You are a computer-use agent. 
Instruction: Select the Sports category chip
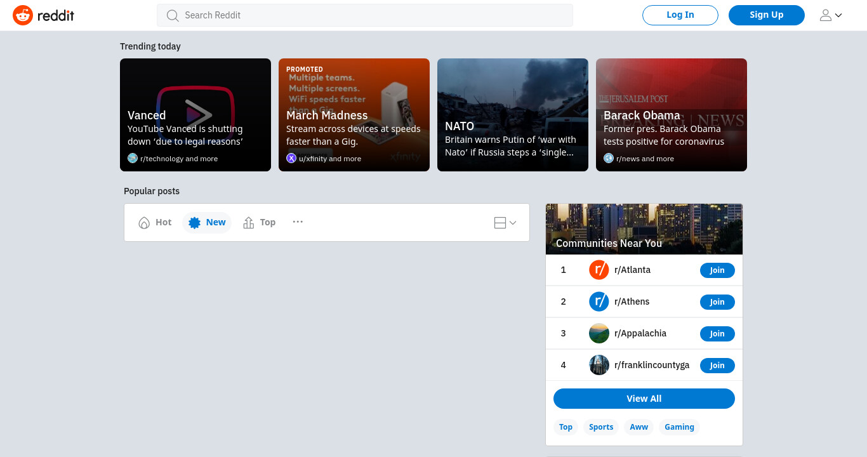tap(601, 427)
